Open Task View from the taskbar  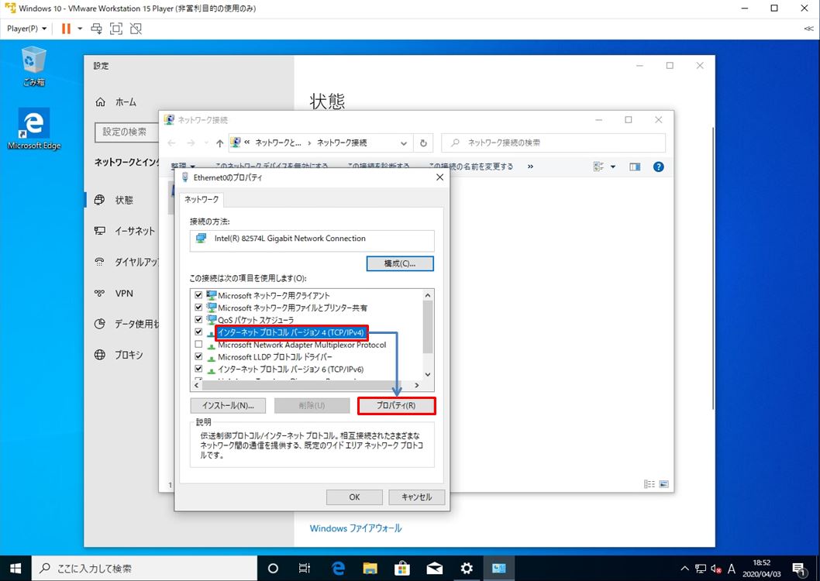click(305, 568)
